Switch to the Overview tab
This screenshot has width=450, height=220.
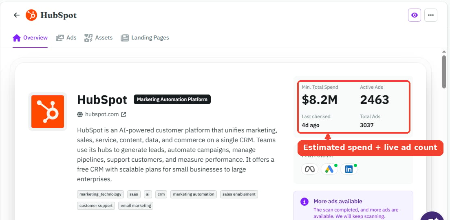[x=30, y=37]
